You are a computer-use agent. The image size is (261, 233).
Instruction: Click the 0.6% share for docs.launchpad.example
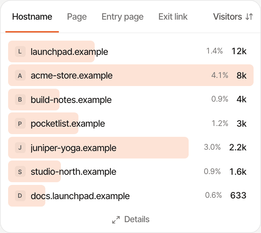213,195
